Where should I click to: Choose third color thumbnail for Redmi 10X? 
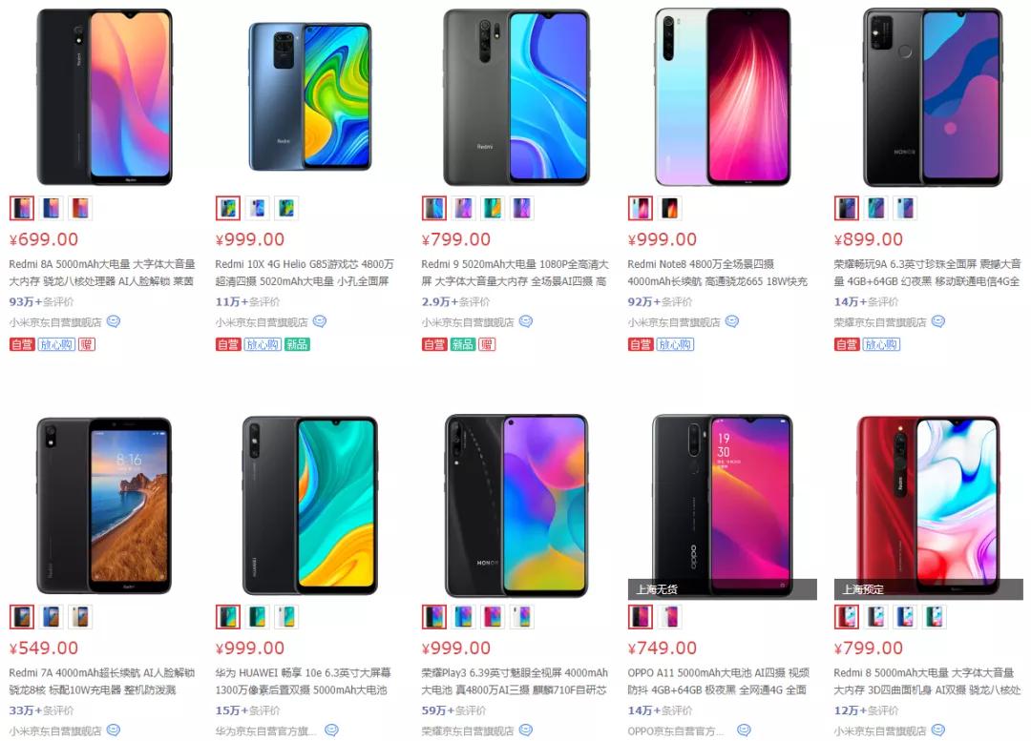tap(286, 208)
